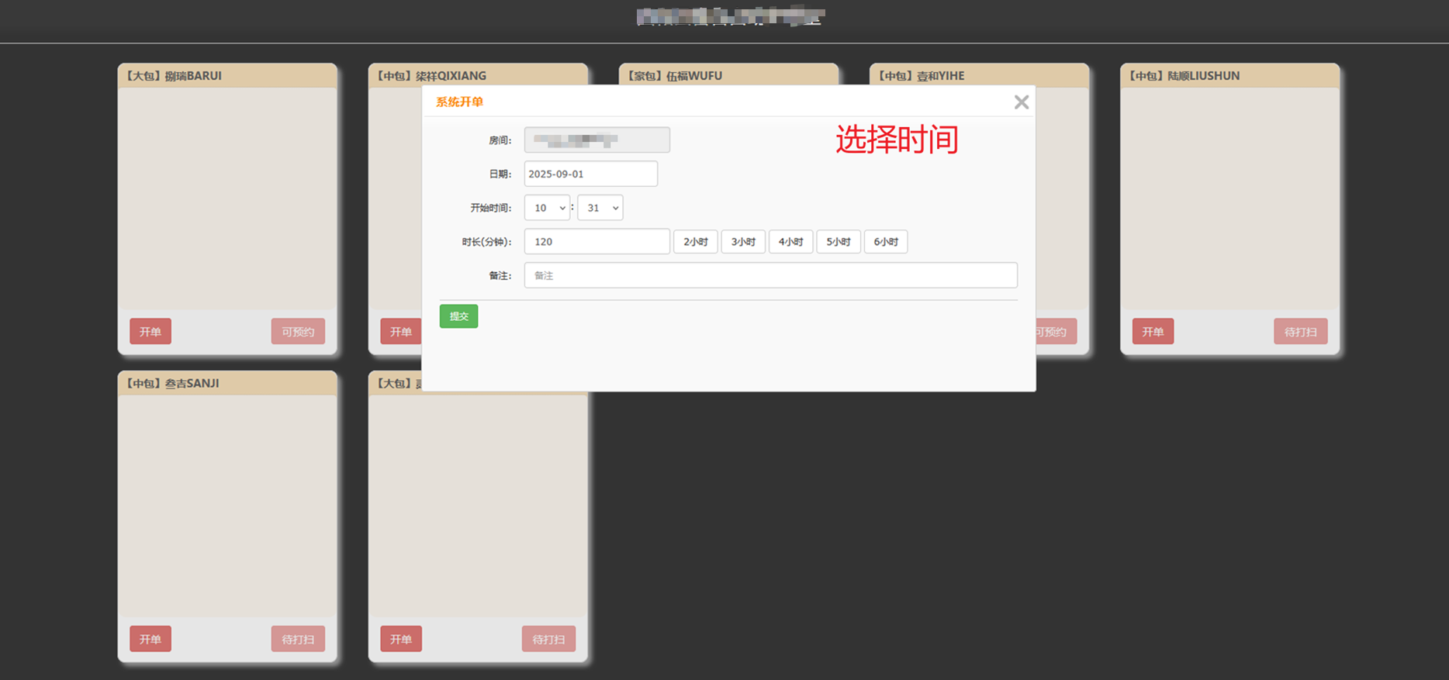Image resolution: width=1449 pixels, height=680 pixels.
Task: Click 可预约 on the 捌瑞BARUI card
Action: pos(298,332)
